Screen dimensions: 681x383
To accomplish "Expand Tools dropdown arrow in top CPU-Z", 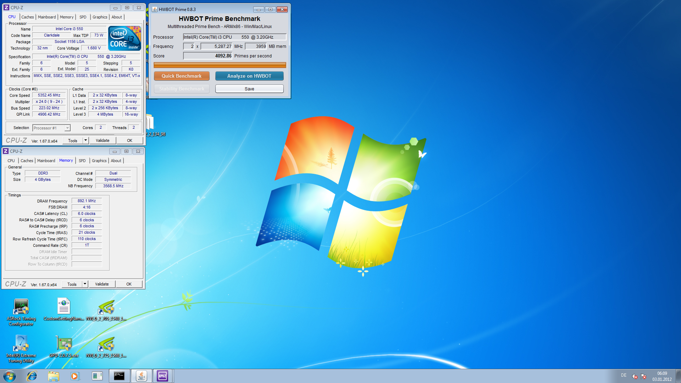I will 85,140.
